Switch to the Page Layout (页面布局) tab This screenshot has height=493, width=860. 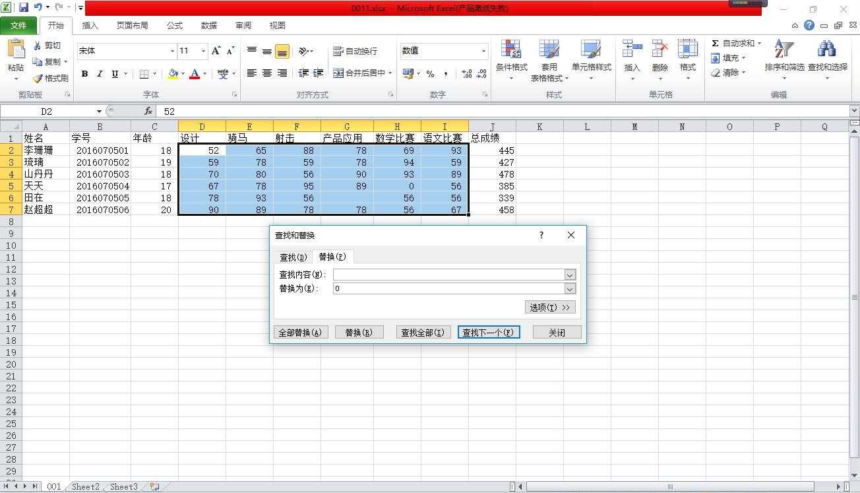(x=132, y=26)
